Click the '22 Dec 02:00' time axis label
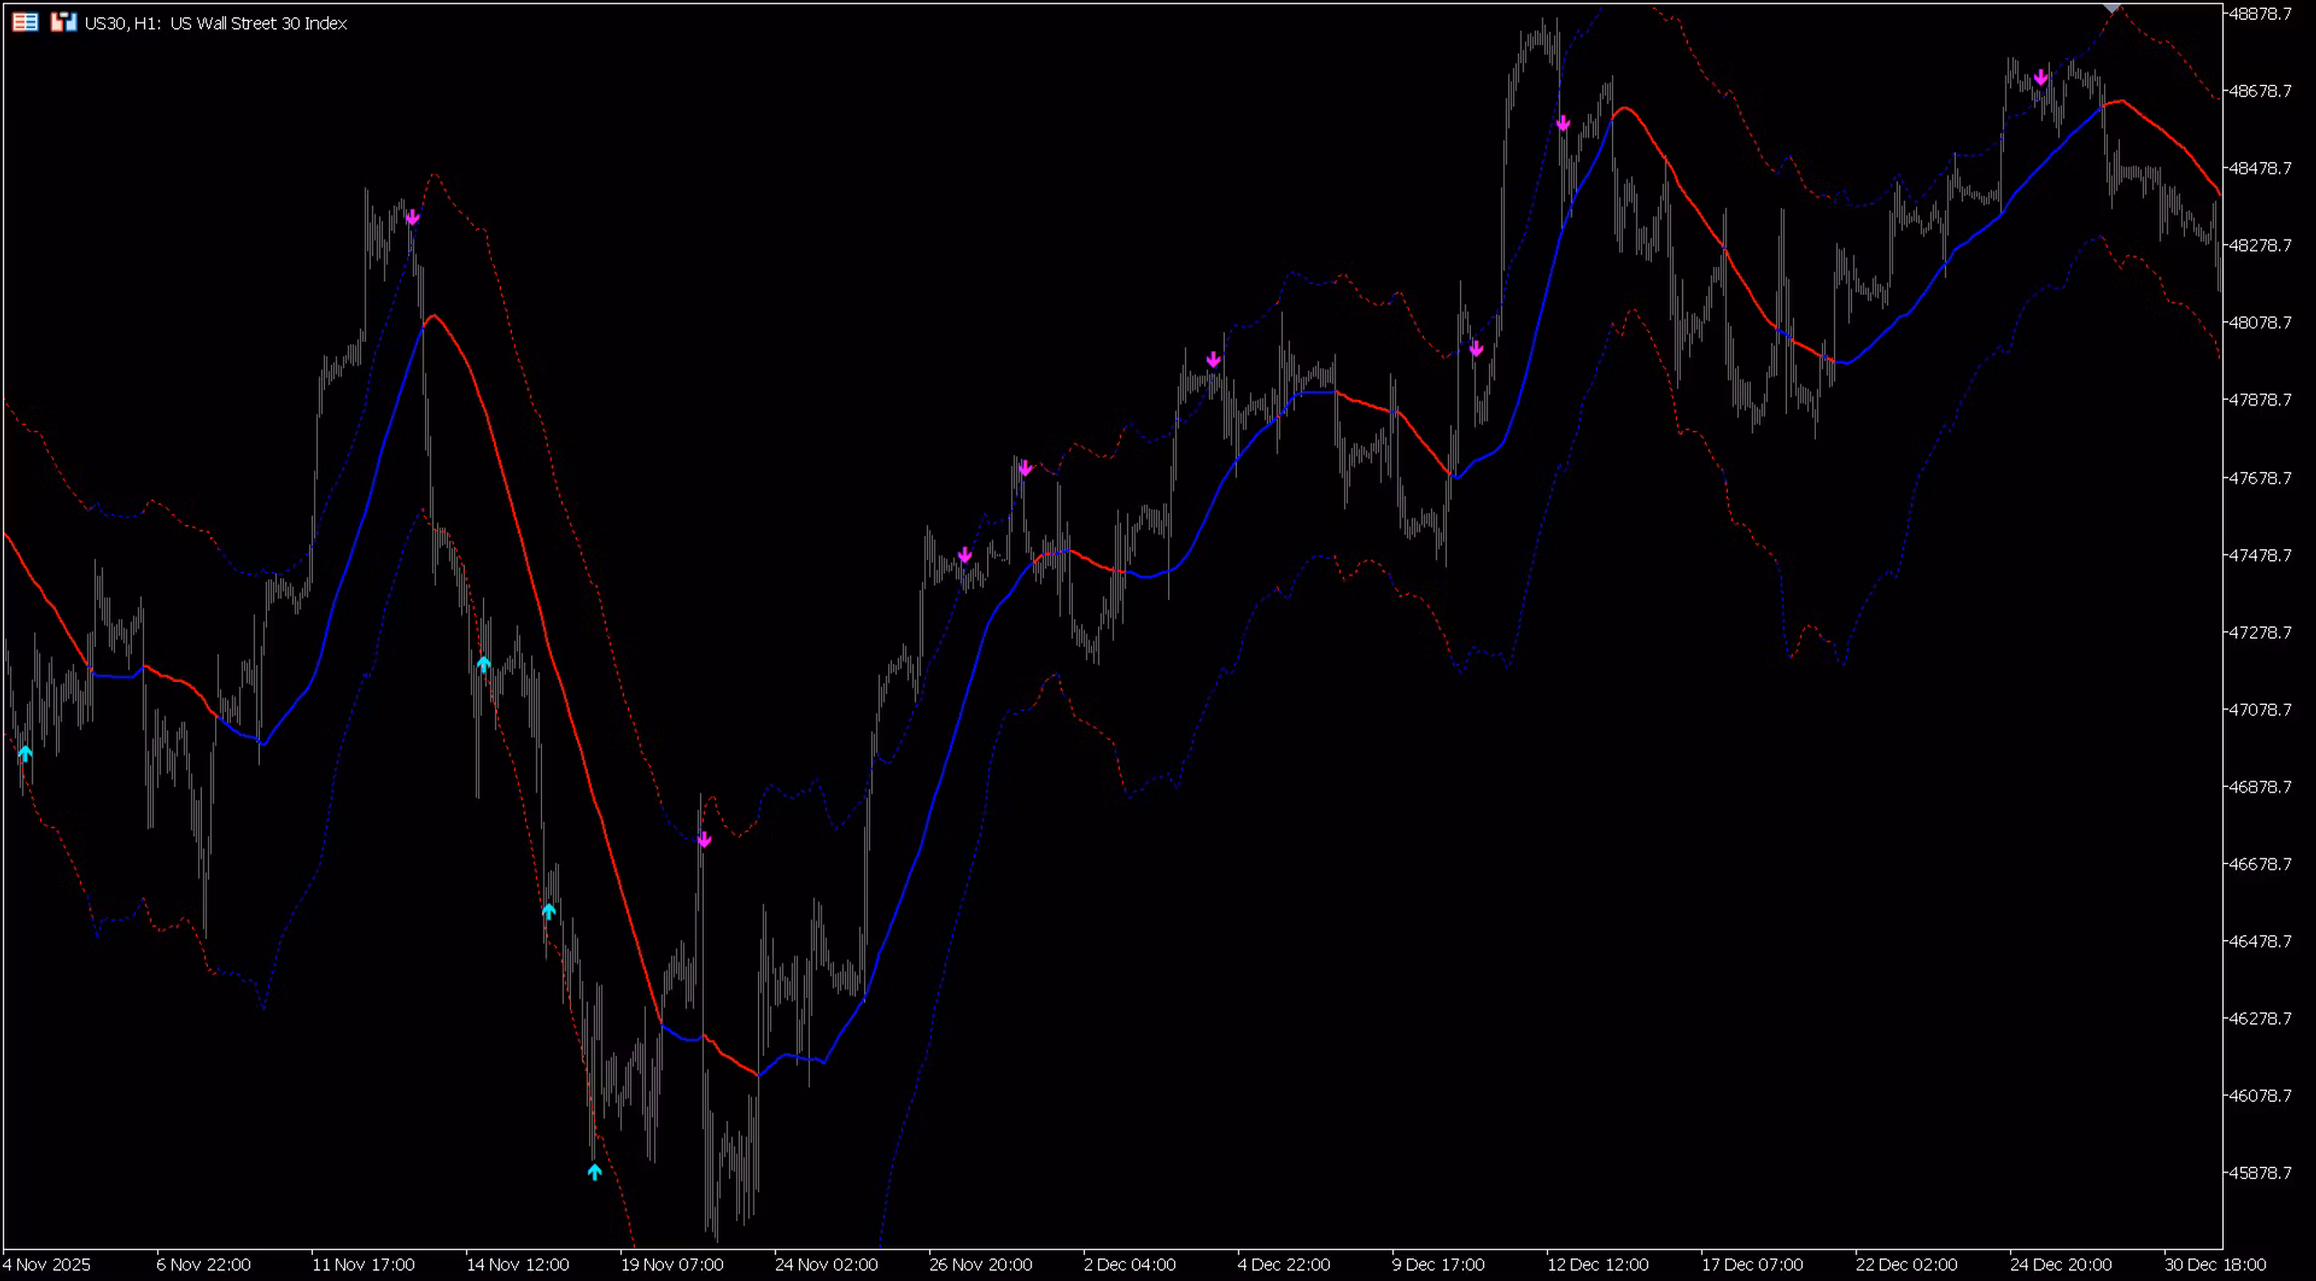 (x=1906, y=1265)
